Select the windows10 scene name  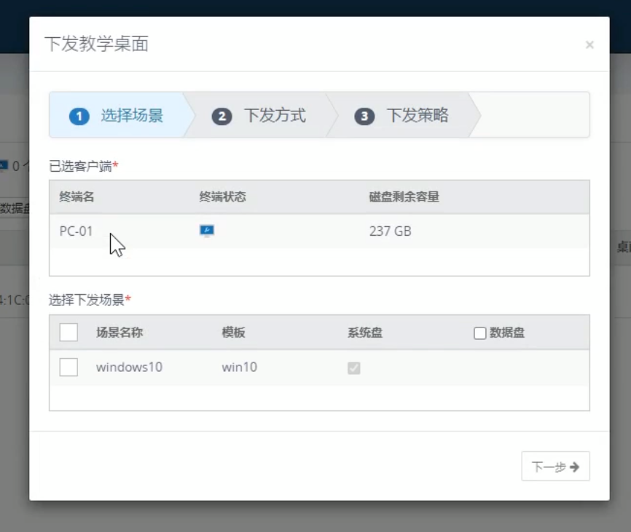coord(129,368)
